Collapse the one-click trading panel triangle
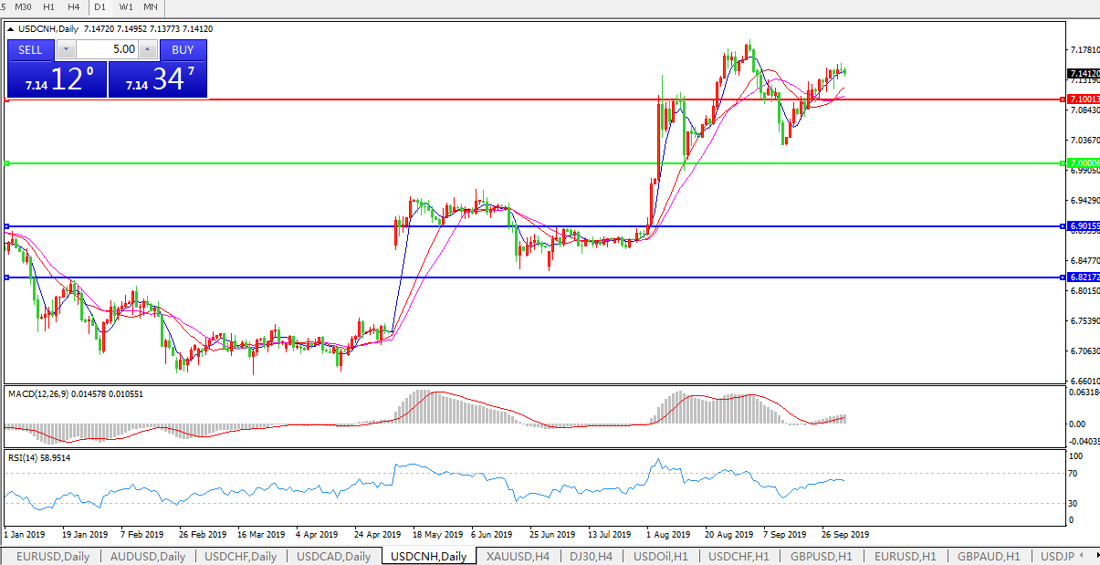1100x565 pixels. [11, 29]
